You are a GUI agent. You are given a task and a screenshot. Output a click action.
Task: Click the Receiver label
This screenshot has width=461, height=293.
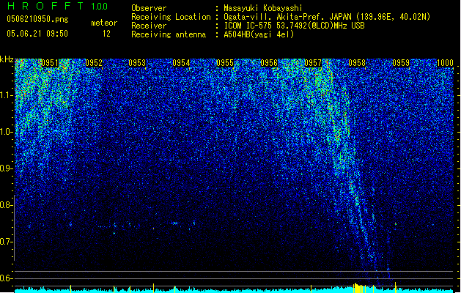[149, 26]
